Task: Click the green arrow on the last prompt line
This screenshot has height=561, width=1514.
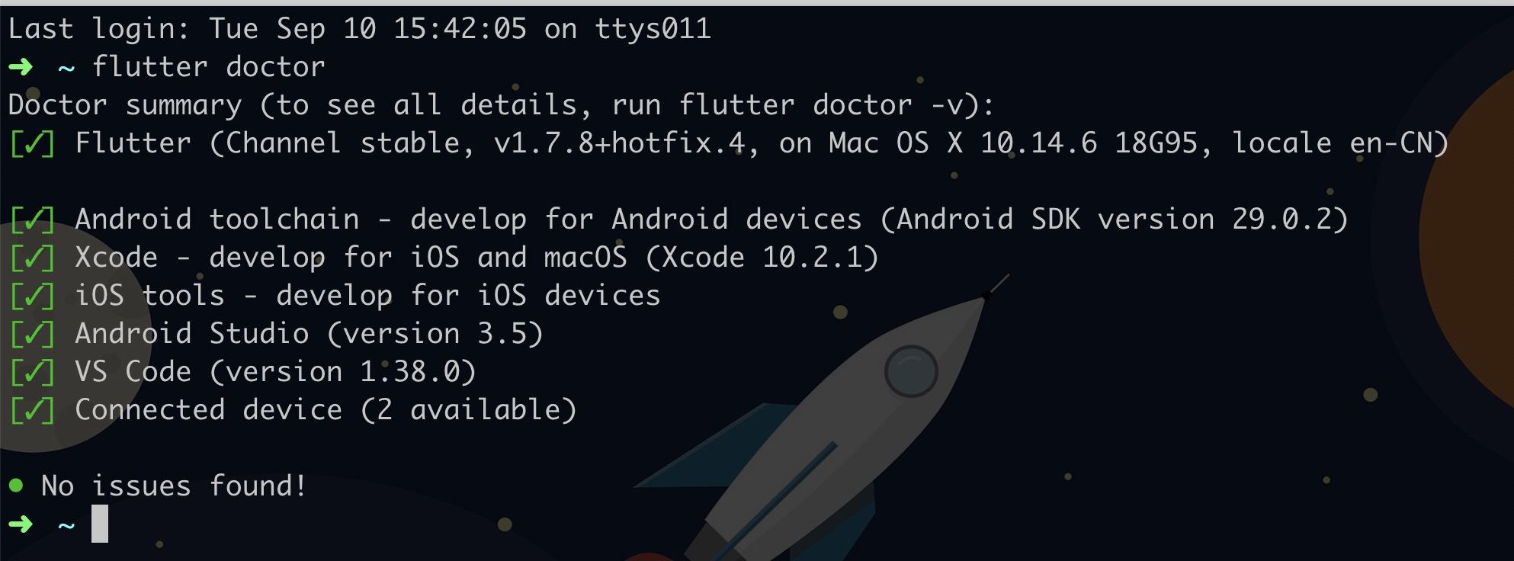Action: (x=21, y=524)
